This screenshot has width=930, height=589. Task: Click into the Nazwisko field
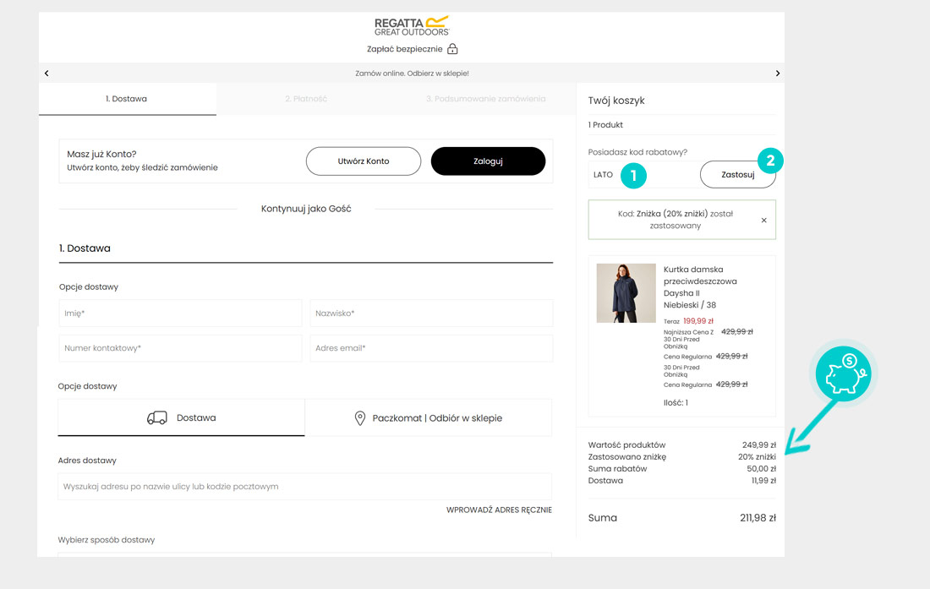tap(431, 314)
